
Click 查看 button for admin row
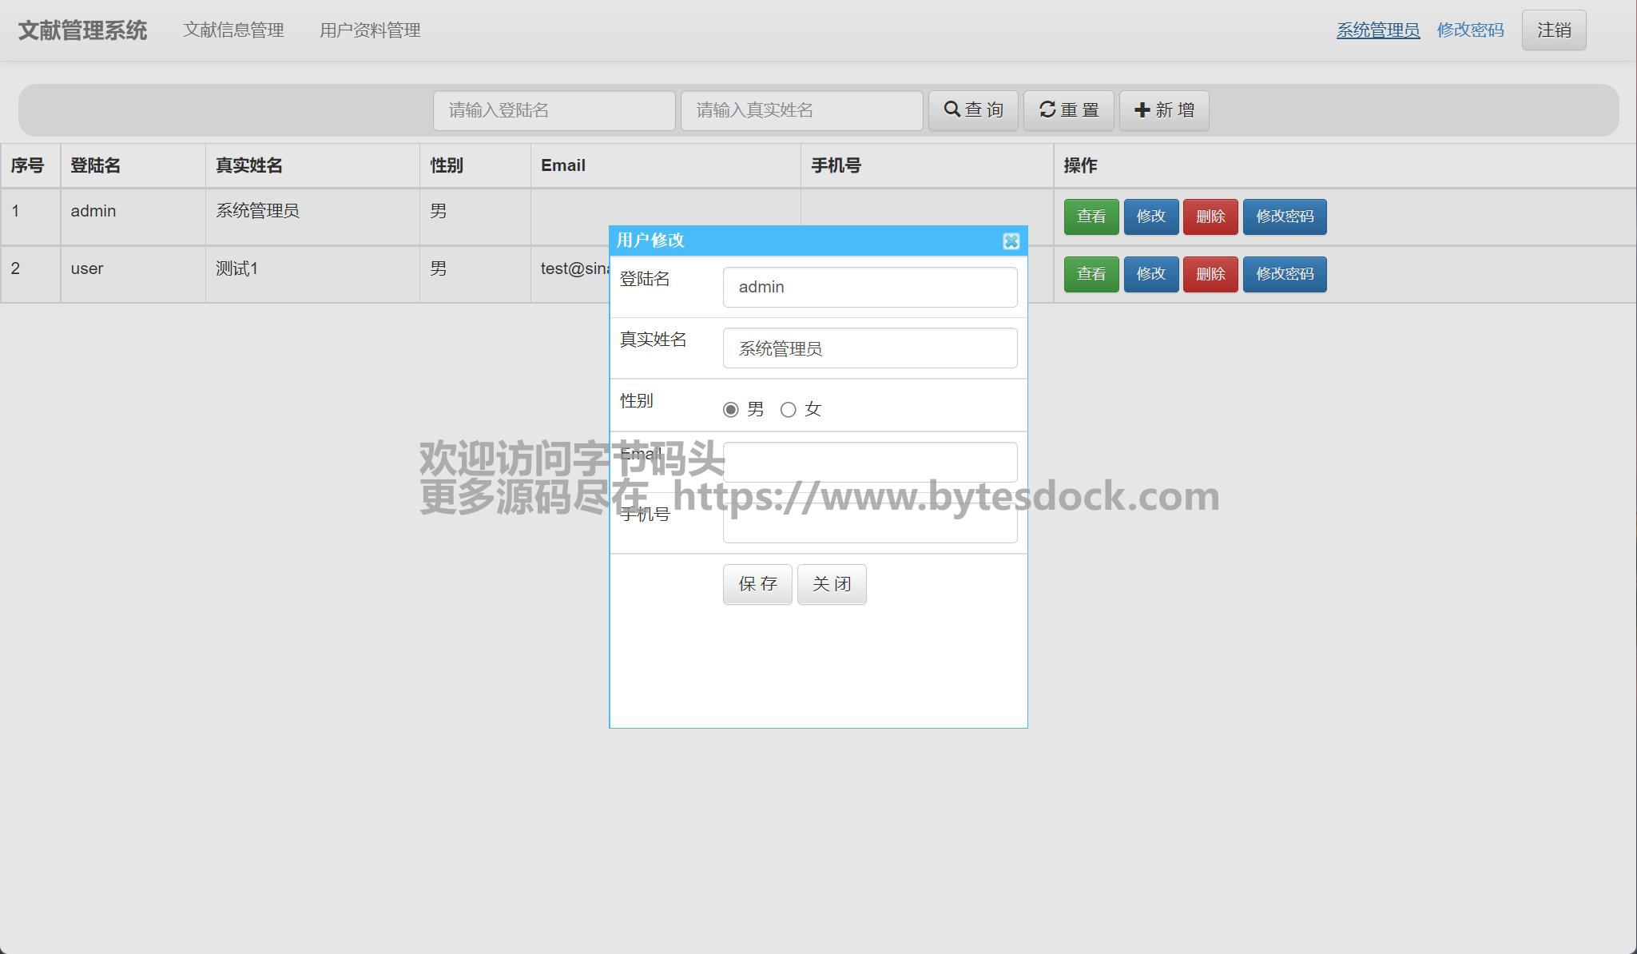point(1091,217)
